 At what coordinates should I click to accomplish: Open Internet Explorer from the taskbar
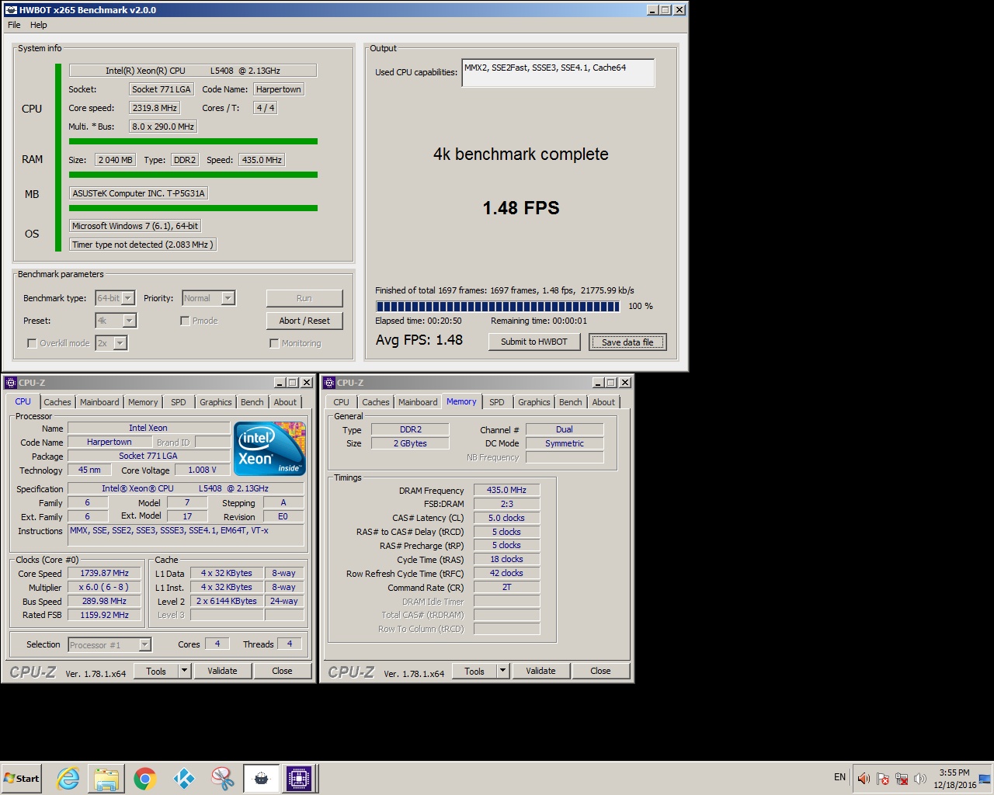[68, 778]
